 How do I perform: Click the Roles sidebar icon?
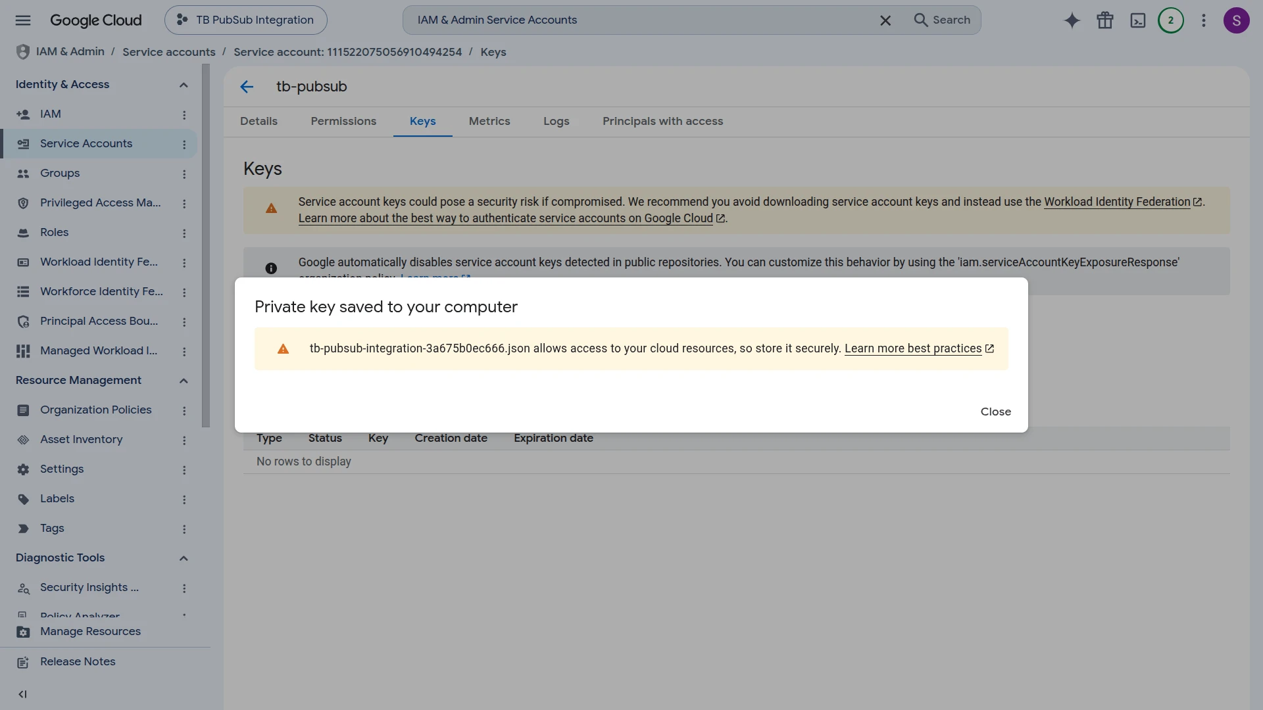(23, 233)
